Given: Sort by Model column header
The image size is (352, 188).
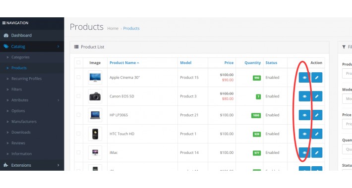Looking at the screenshot, I should pos(185,63).
